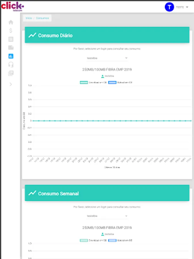Open the documents page icon in sidebar
This screenshot has width=194, height=259.
click(x=11, y=47)
